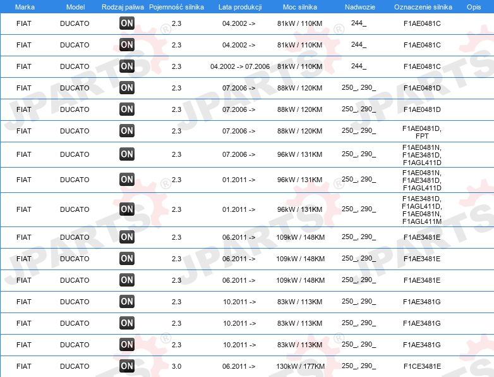494x377 pixels.
Task: Select 'FIAT' in the 130kW / 177KM row
Action: click(x=24, y=366)
